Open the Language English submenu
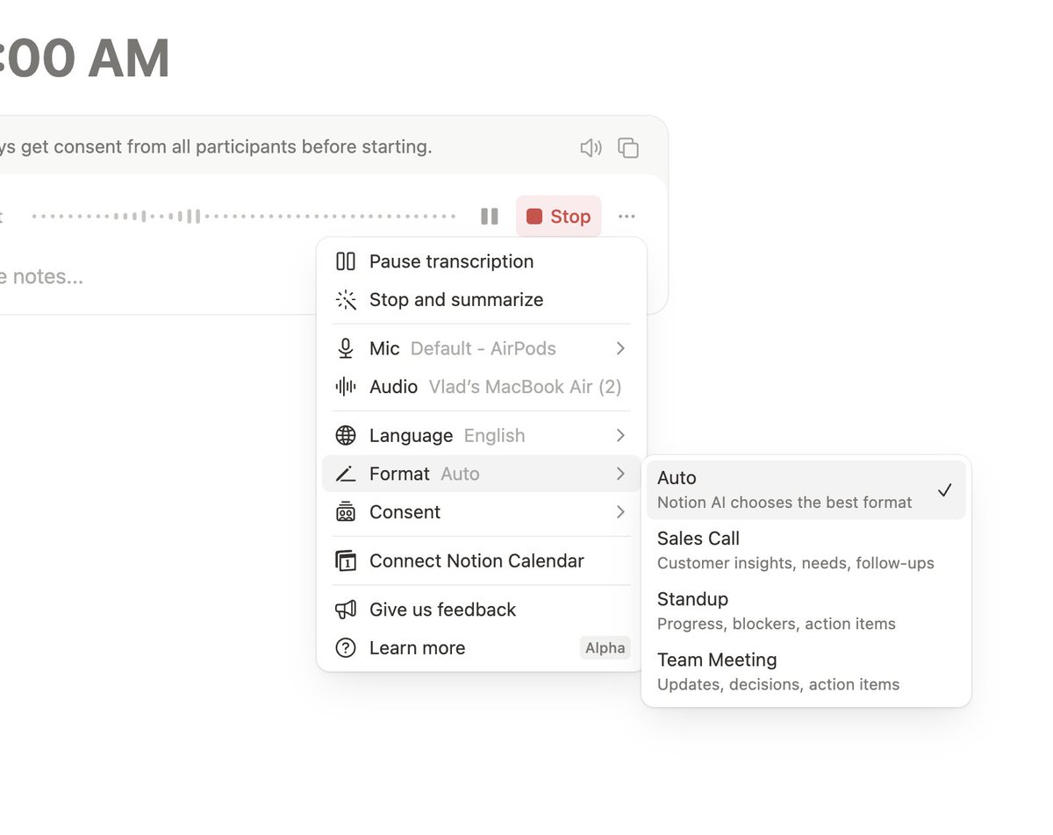This screenshot has height=835, width=1053. click(482, 436)
